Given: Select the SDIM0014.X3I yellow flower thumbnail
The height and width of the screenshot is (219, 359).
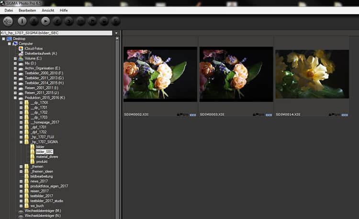Looking at the screenshot, I should coord(312,74).
